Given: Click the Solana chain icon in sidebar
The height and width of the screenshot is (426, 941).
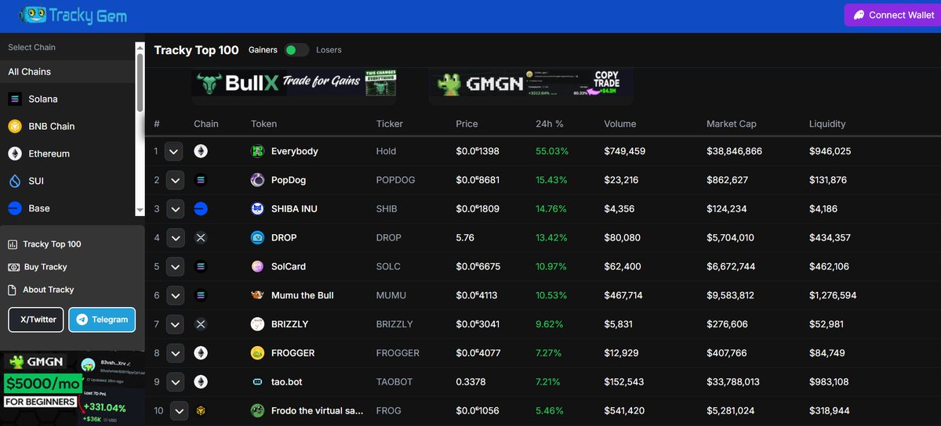Looking at the screenshot, I should [x=14, y=99].
